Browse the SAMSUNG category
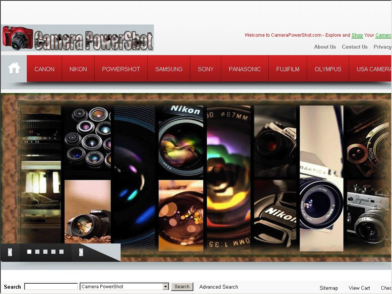This screenshot has height=294, width=392. coord(169,69)
